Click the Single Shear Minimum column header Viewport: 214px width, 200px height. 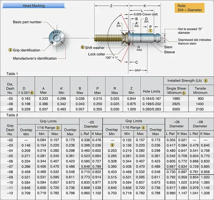click(176, 90)
